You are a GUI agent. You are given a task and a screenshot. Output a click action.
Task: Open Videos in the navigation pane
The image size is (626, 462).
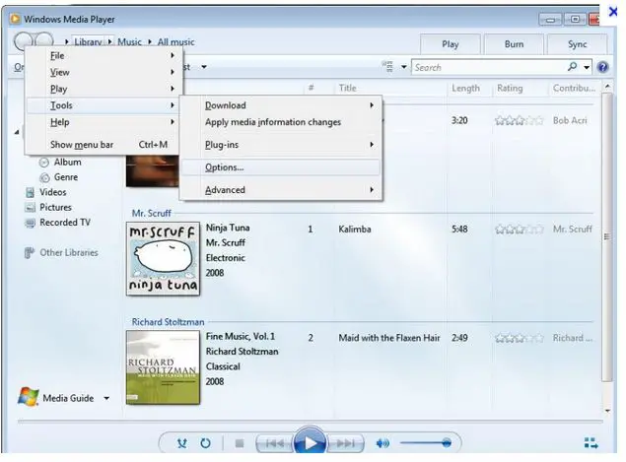tap(52, 192)
